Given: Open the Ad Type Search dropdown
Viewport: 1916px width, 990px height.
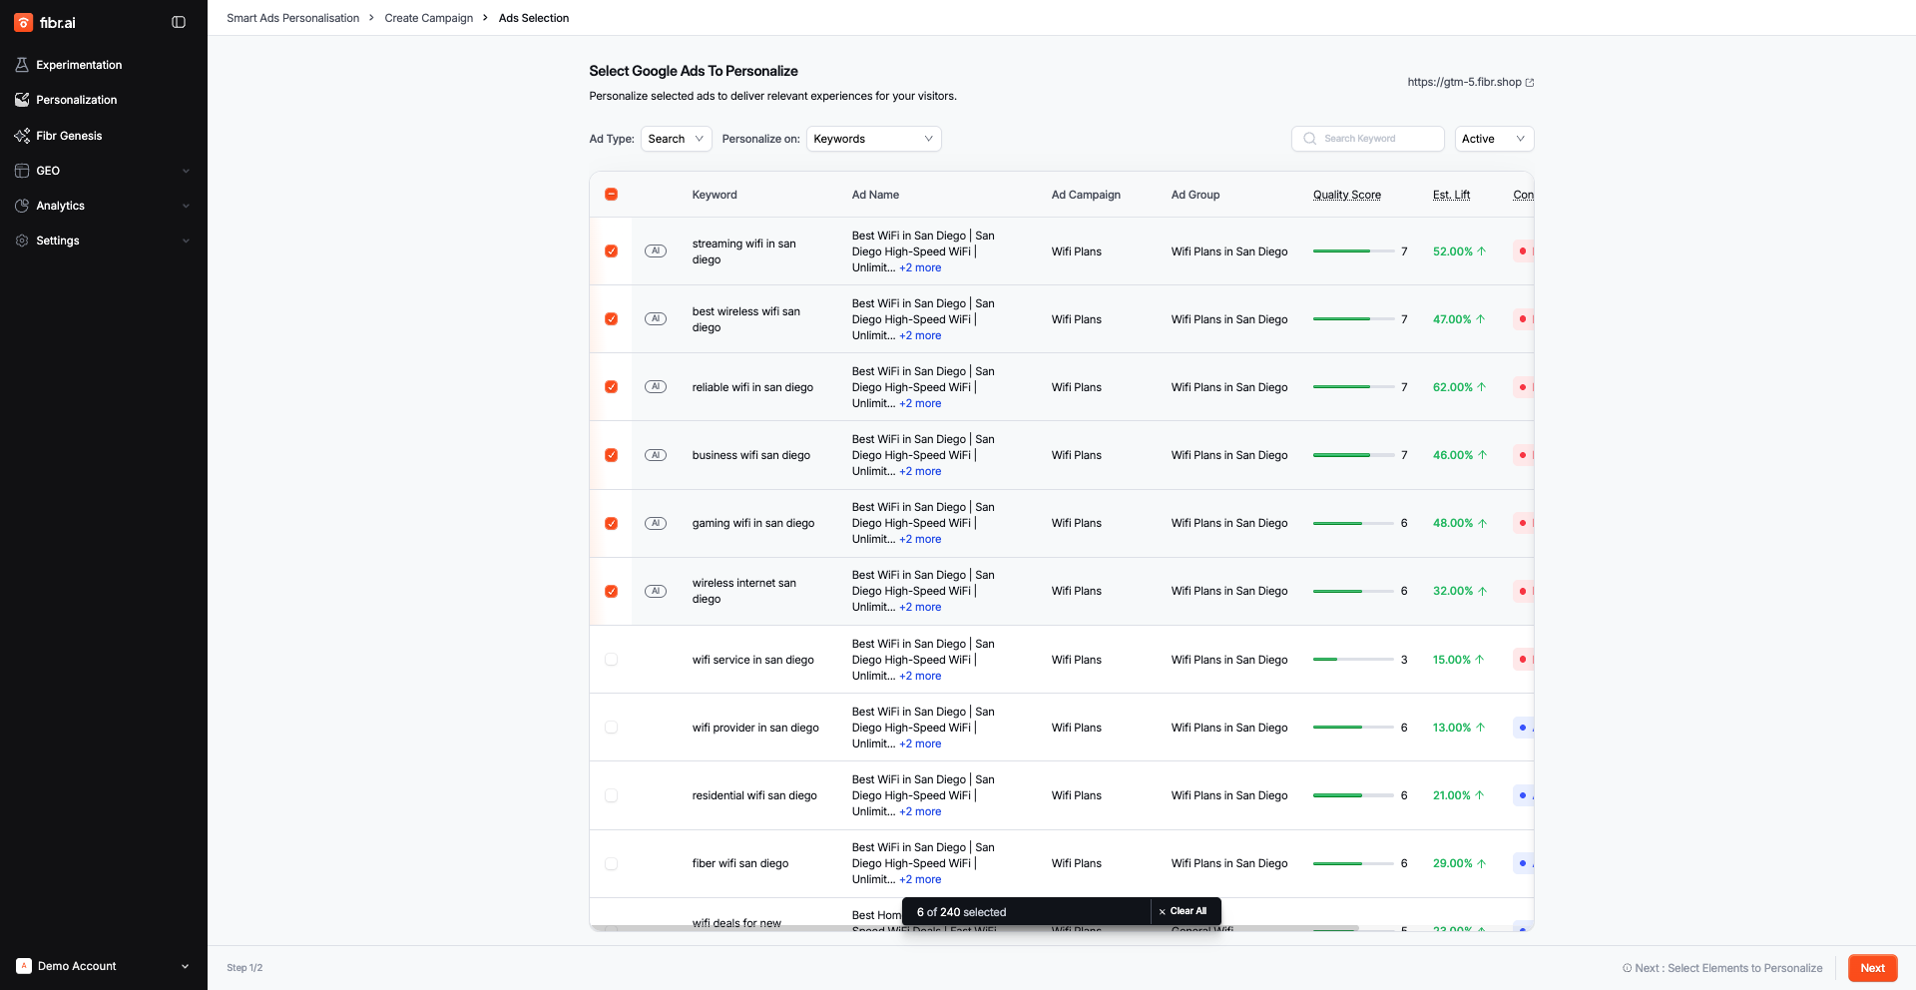Looking at the screenshot, I should coord(676,139).
